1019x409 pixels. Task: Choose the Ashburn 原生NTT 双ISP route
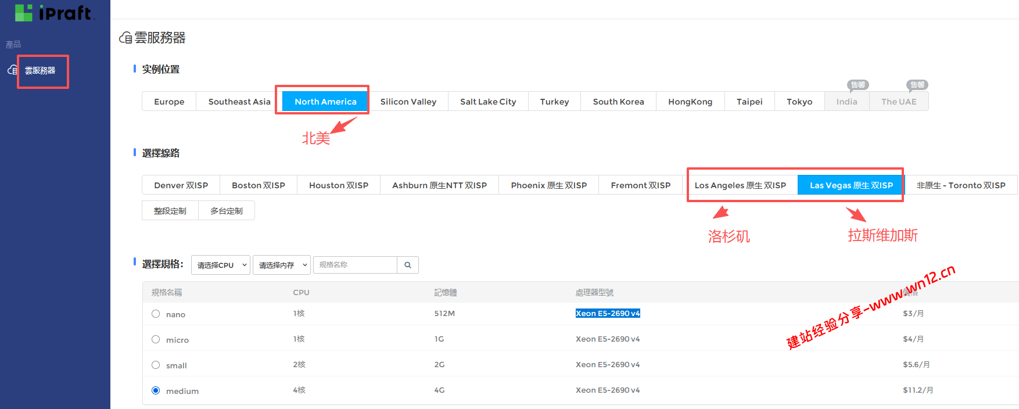439,185
